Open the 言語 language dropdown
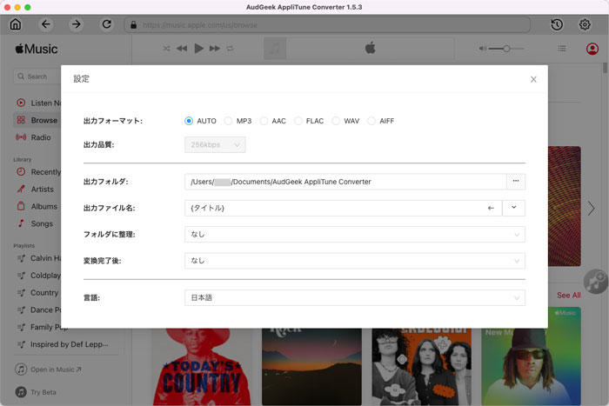Image resolution: width=609 pixels, height=406 pixels. coord(355,297)
